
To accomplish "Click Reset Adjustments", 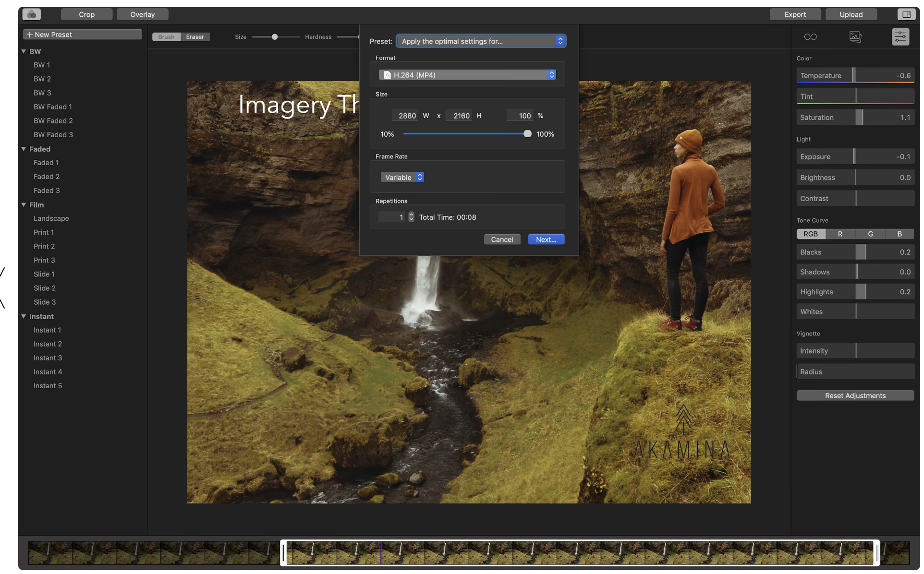I will tap(855, 395).
